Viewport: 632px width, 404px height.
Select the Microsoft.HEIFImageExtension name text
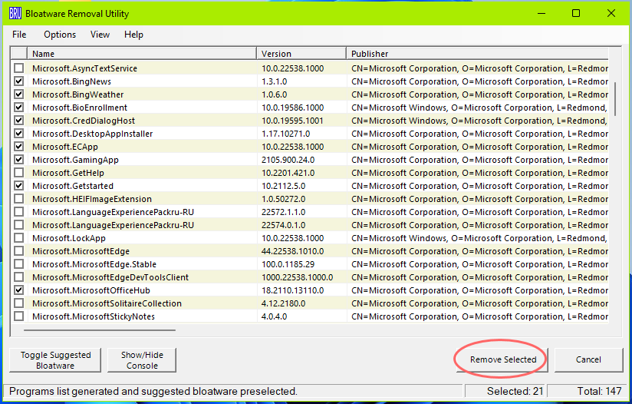[92, 199]
